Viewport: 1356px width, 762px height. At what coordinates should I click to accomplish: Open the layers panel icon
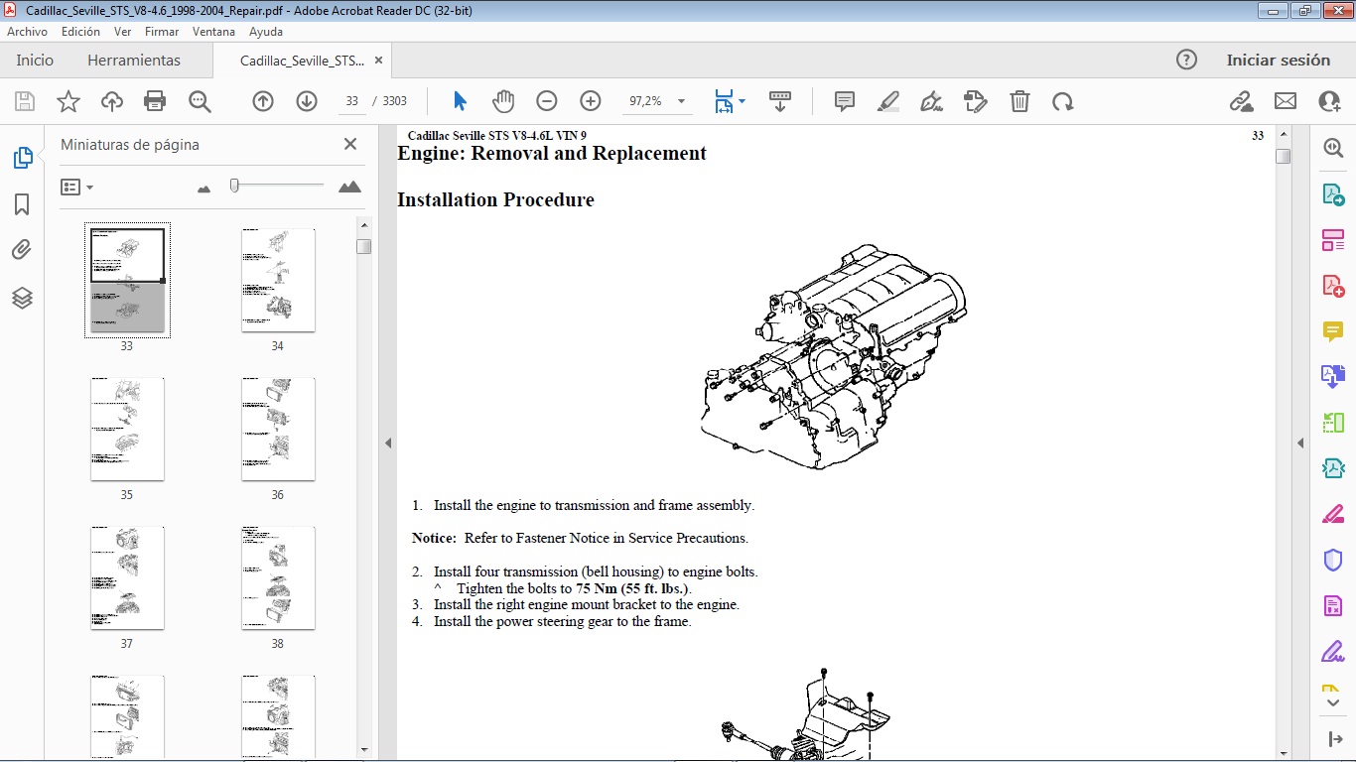(22, 298)
